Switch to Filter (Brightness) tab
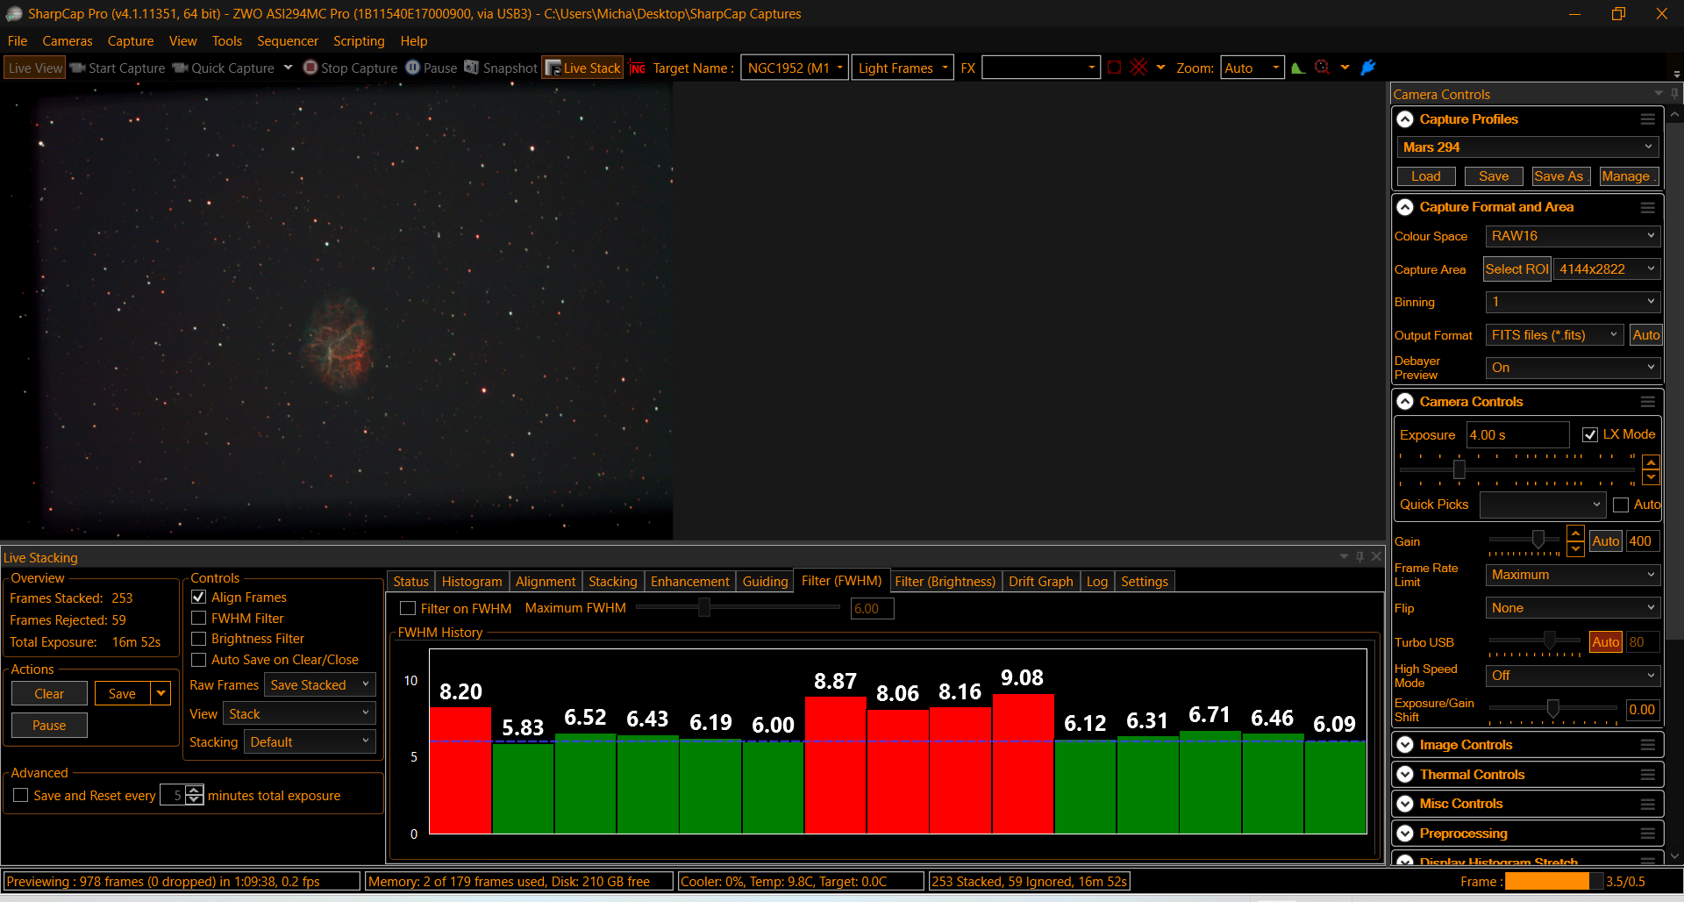Viewport: 1684px width, 902px height. click(x=945, y=582)
